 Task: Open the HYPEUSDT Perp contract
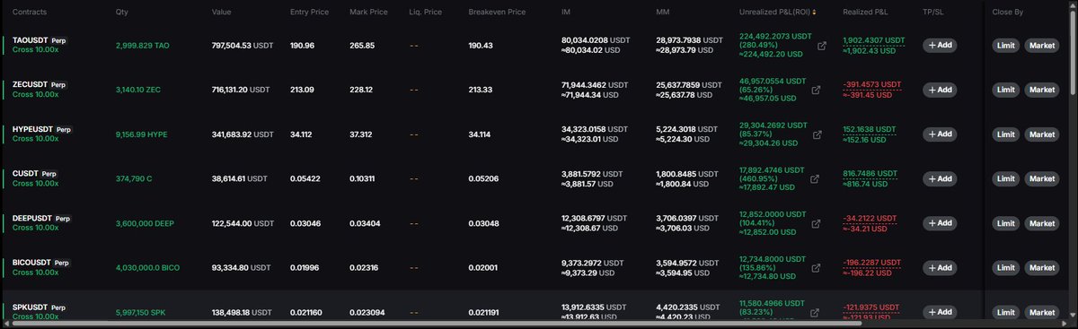[43, 129]
